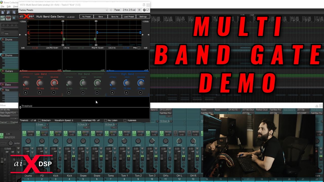Viewport: 324px width, 182px height.
Task: Click the Low/Mid Xover 176 Hz value
Action: point(67,48)
